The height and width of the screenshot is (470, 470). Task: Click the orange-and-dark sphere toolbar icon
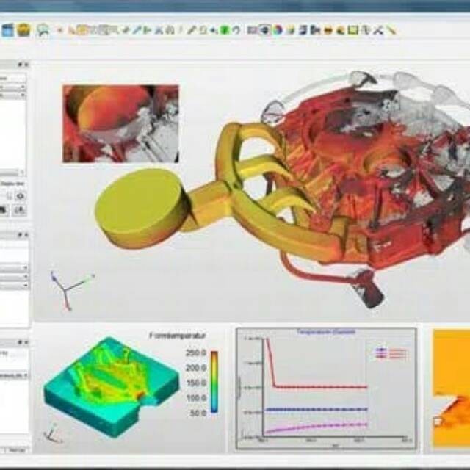tap(328, 30)
